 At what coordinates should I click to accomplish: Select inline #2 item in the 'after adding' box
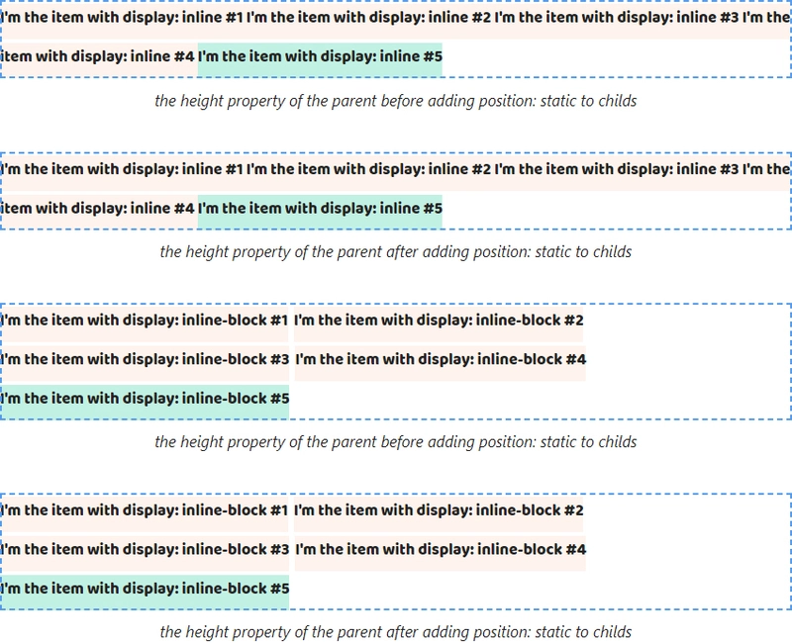click(368, 169)
